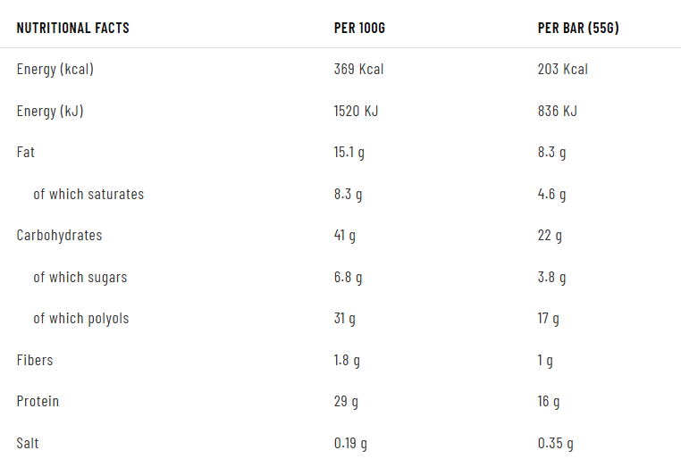681x467 pixels.
Task: Click the PER BAR (55G) column header
Action: tap(578, 28)
